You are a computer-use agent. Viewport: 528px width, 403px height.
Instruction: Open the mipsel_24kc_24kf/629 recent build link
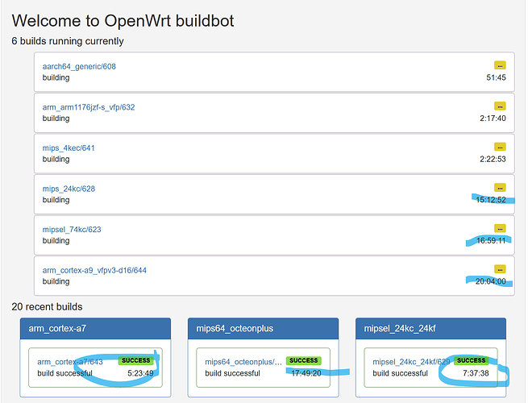(x=411, y=362)
